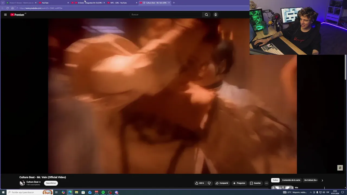Change ESP input language

(328, 192)
